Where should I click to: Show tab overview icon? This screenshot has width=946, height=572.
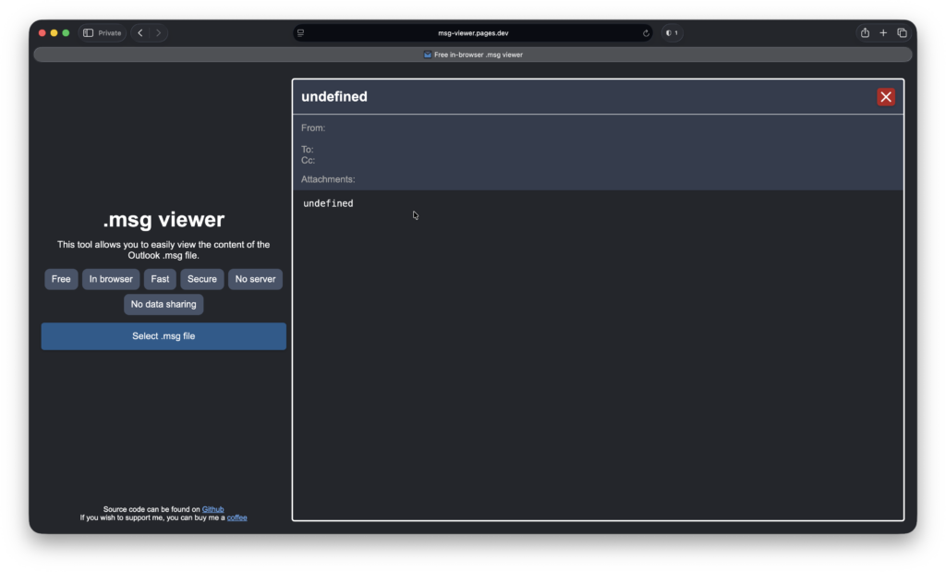pyautogui.click(x=902, y=33)
